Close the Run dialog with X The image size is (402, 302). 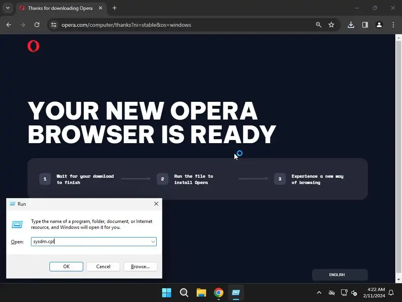[x=156, y=204]
